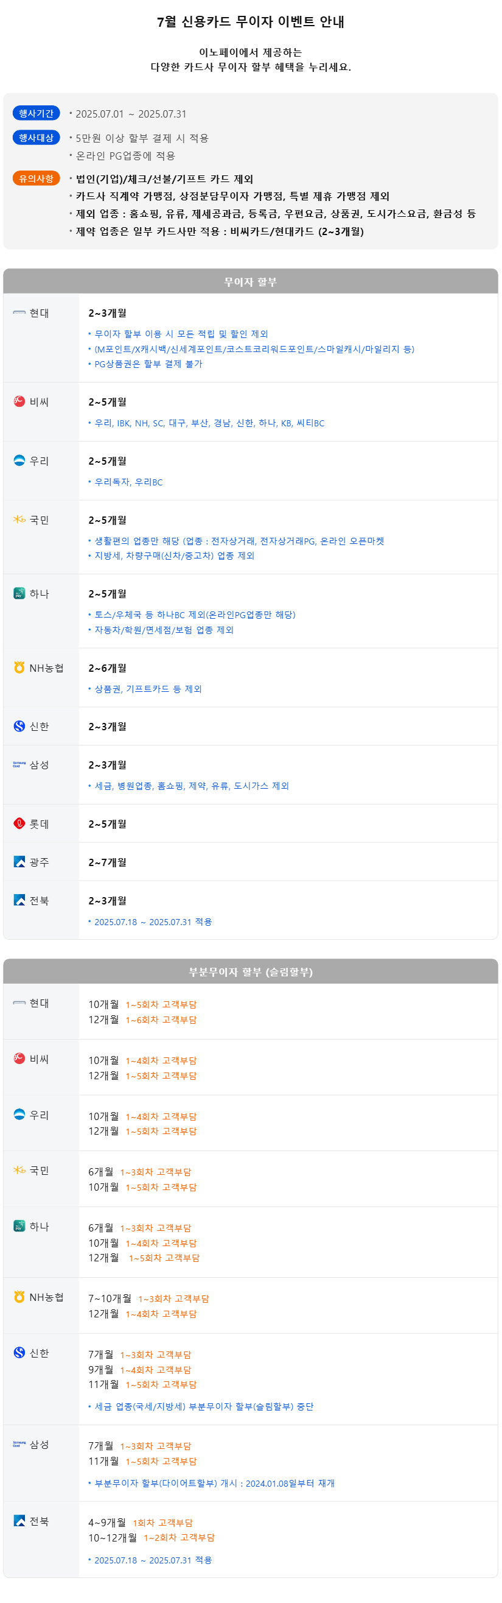Click the 전북 logo in 부분무이자 section
Image resolution: width=502 pixels, height=1603 pixels.
tap(19, 1521)
